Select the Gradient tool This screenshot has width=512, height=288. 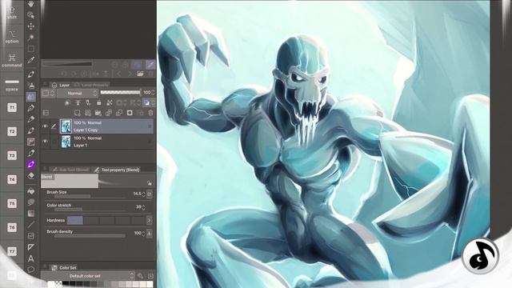coord(30,214)
